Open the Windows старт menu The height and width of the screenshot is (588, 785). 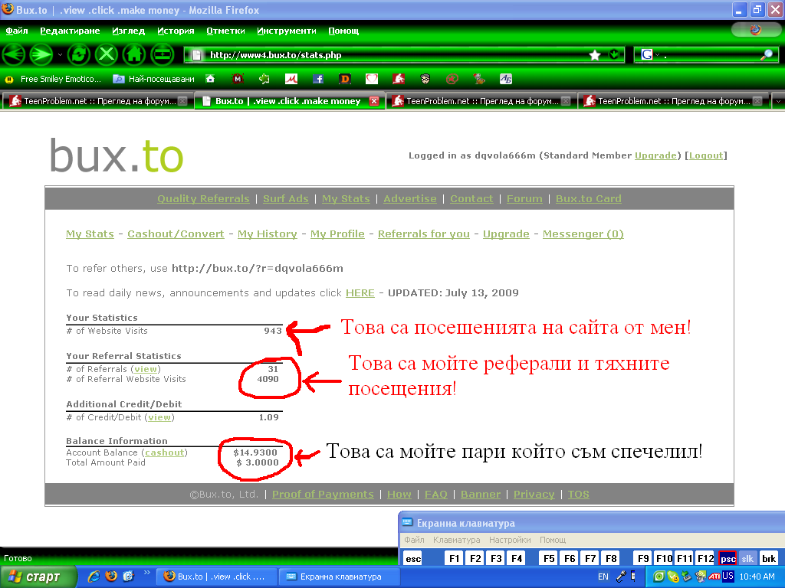[x=39, y=577]
